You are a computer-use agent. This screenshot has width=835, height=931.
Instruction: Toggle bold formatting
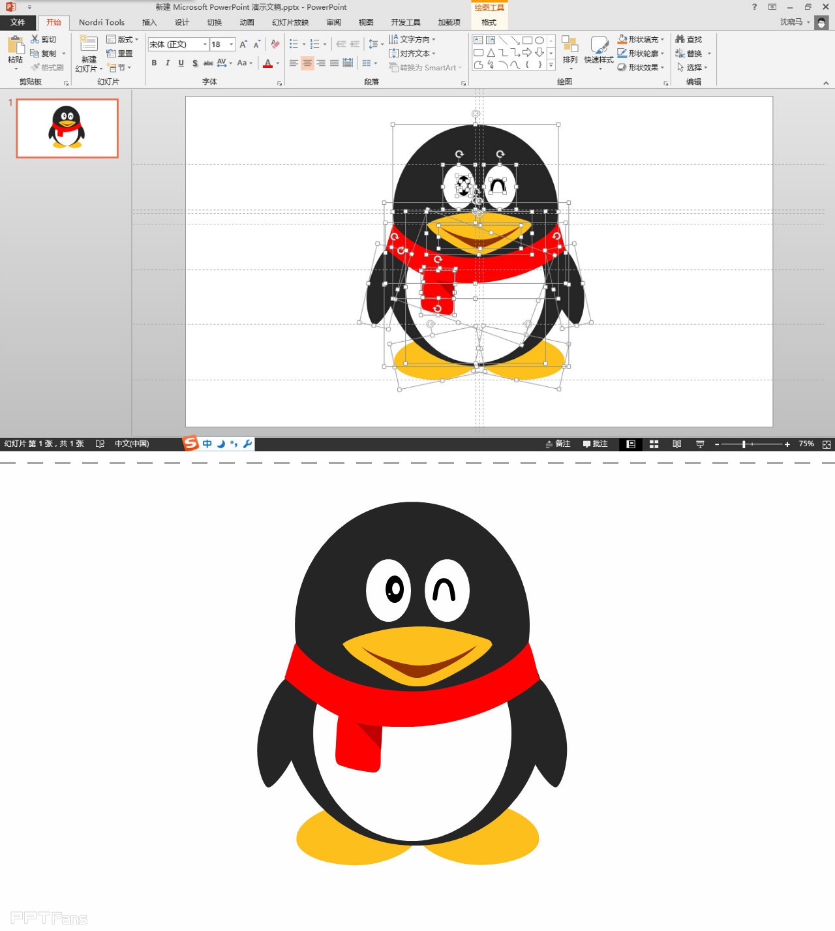[154, 63]
